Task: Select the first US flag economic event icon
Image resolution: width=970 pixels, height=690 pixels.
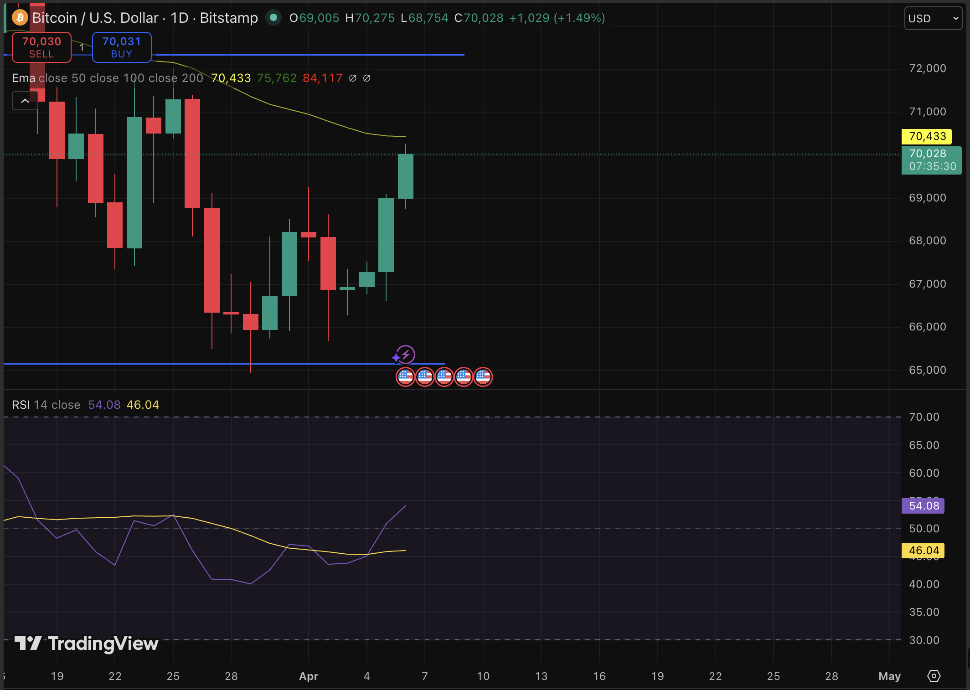Action: [405, 377]
